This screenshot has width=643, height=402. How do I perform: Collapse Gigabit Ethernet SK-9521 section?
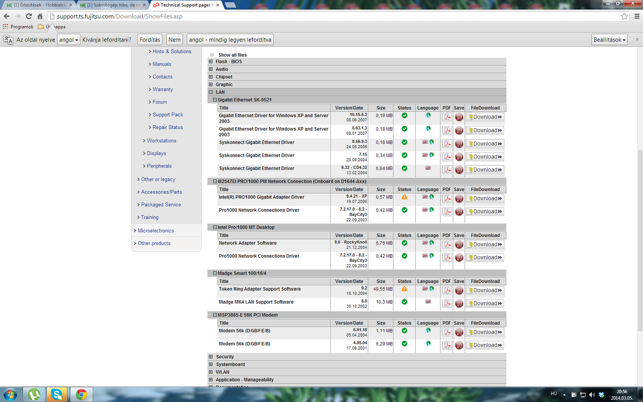pyautogui.click(x=215, y=100)
